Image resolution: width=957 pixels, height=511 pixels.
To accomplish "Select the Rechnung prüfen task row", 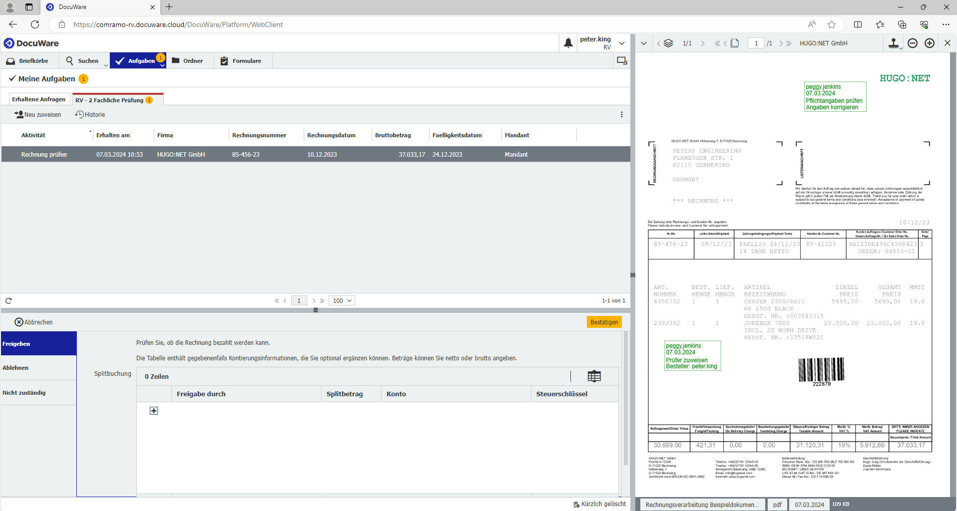I will click(316, 154).
